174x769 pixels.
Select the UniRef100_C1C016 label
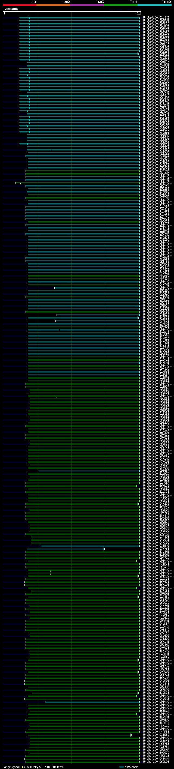[156, 360]
